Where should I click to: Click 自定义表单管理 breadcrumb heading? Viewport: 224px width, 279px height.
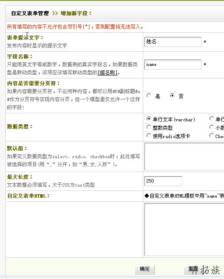coord(30,13)
